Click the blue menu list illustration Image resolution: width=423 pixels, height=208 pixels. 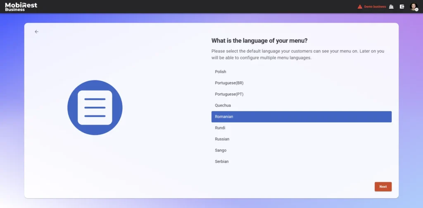95,108
